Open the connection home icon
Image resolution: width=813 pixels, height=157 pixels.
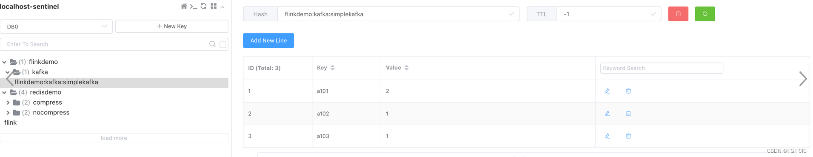coord(184,6)
